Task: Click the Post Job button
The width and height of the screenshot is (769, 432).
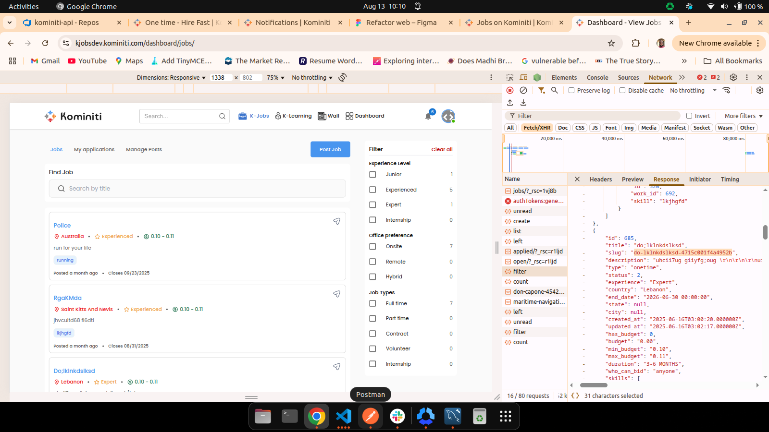Action: pos(330,149)
